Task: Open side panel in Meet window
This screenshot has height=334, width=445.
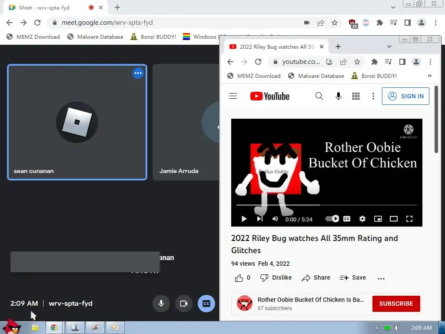Action: tap(408, 23)
